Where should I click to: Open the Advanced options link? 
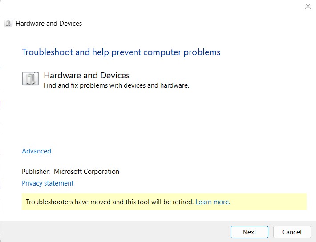pos(36,151)
